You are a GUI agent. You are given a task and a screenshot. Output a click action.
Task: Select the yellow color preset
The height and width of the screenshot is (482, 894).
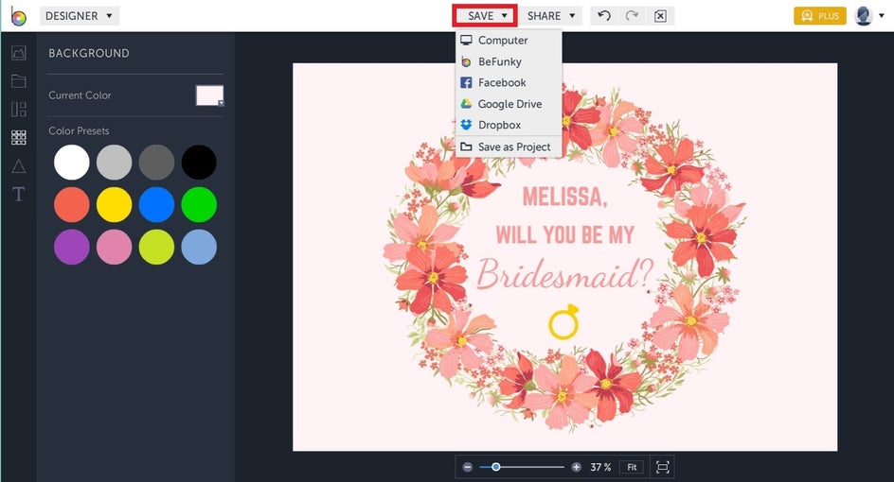(114, 205)
